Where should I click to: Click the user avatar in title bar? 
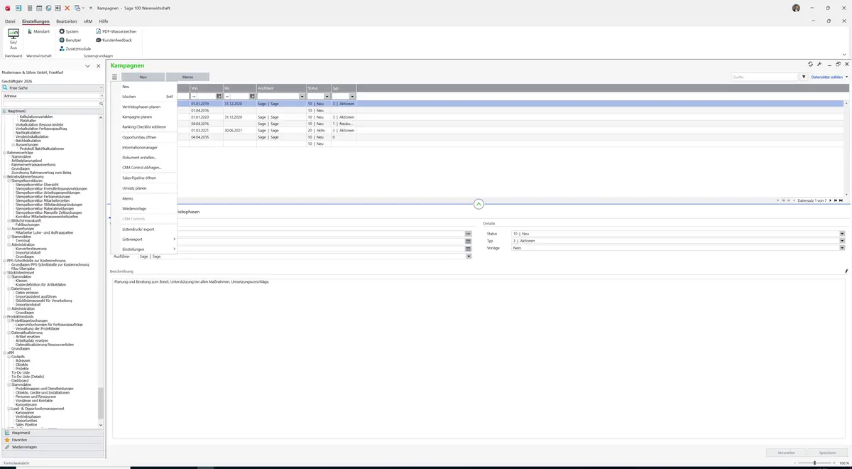pos(796,8)
